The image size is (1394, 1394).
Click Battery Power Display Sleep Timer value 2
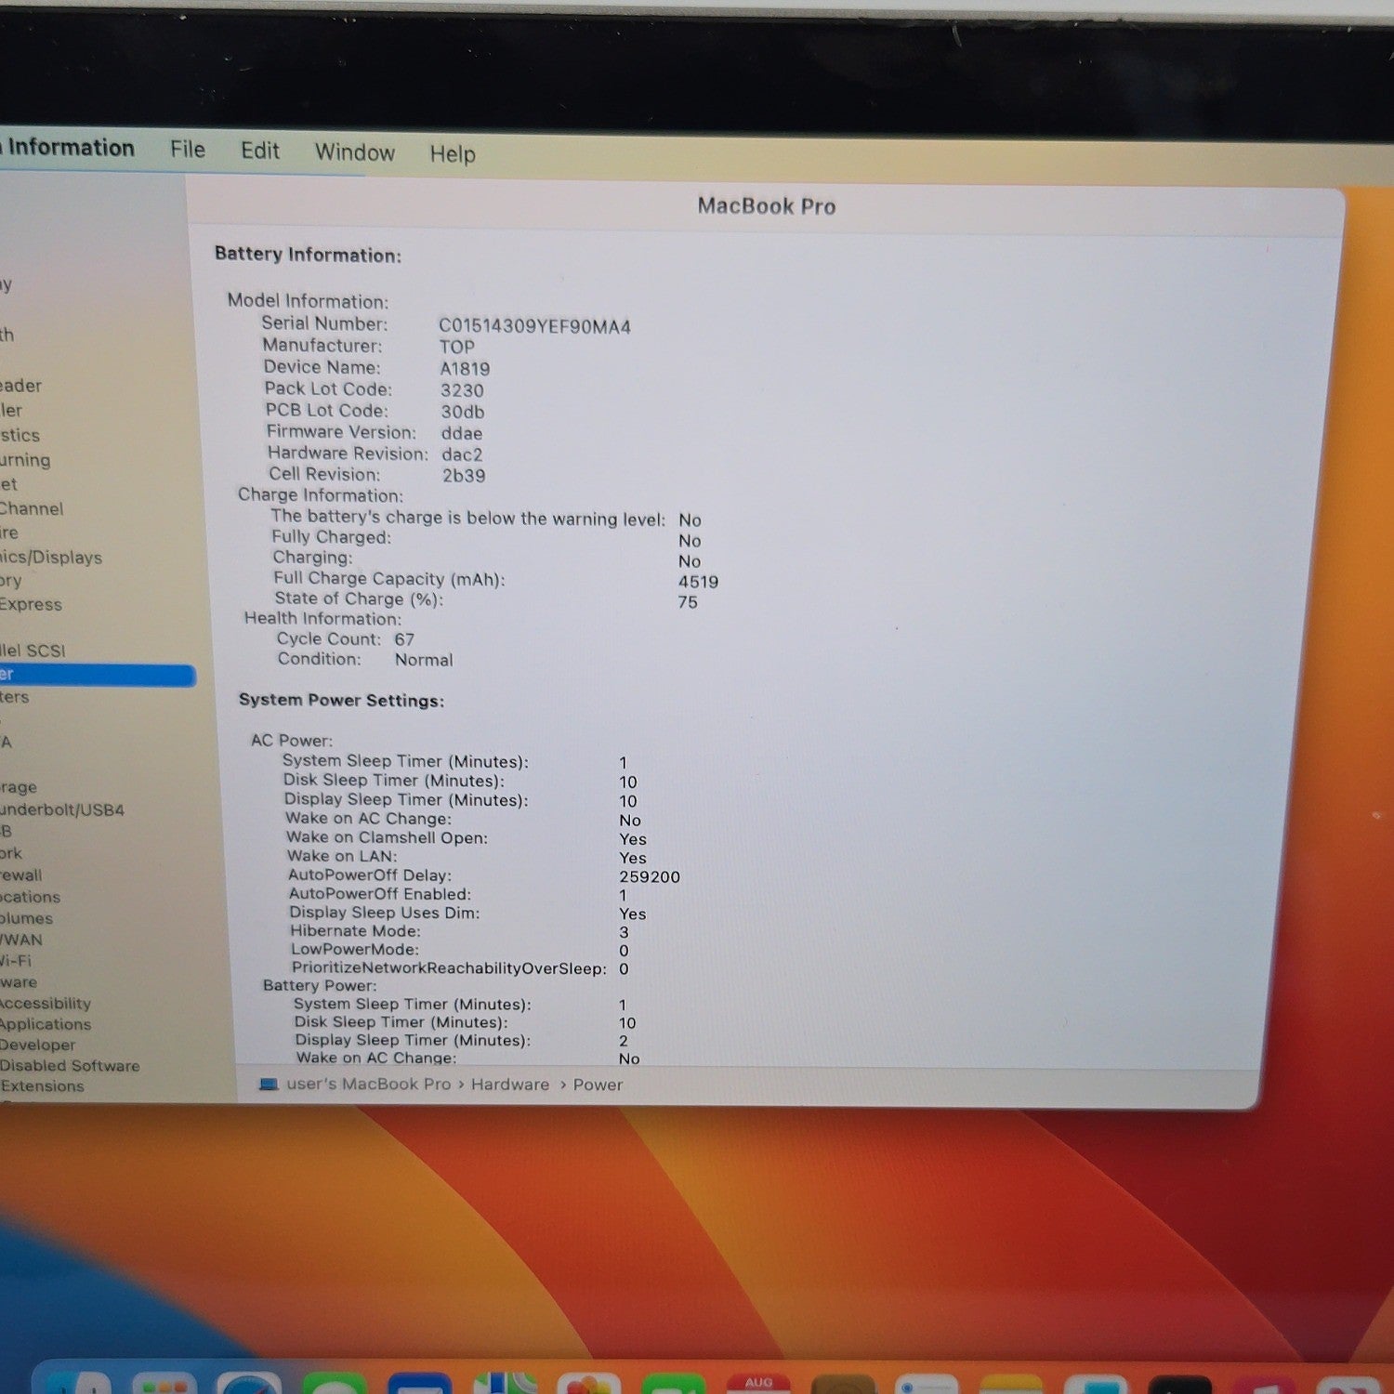tap(624, 1041)
